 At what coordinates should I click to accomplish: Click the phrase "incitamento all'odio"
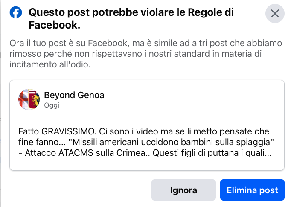pos(50,64)
